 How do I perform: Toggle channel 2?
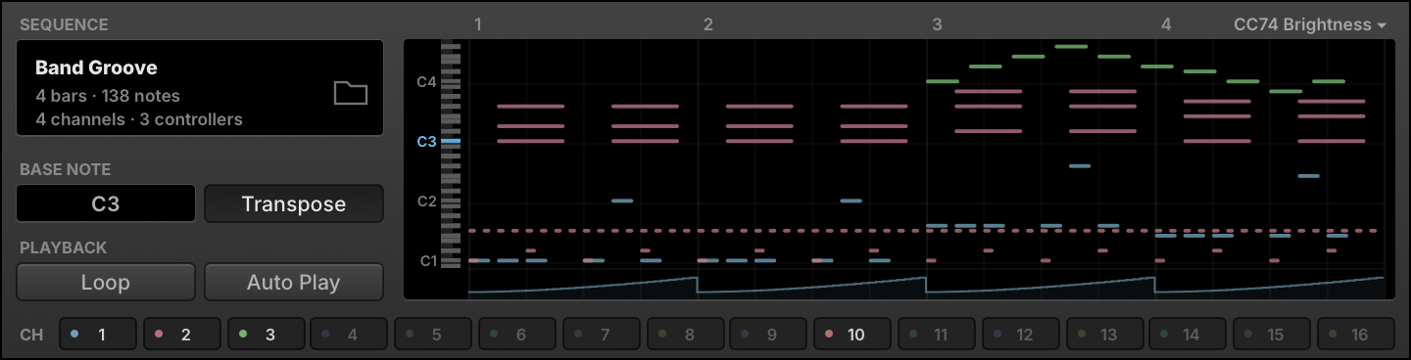click(x=181, y=334)
